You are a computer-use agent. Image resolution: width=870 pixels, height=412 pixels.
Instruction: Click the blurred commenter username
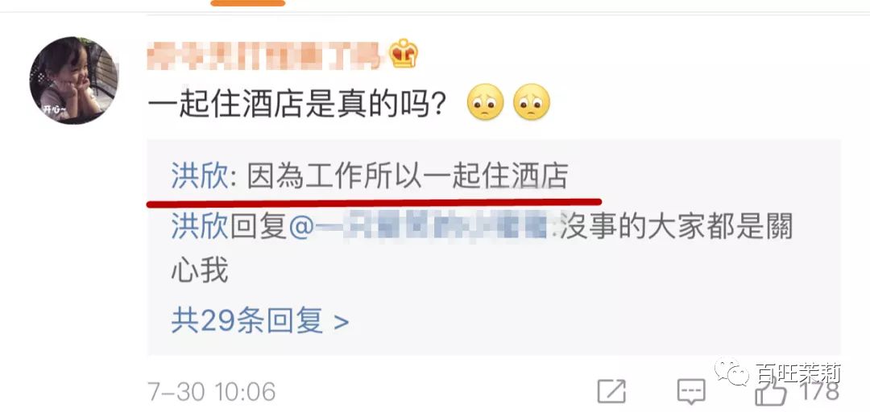[267, 56]
